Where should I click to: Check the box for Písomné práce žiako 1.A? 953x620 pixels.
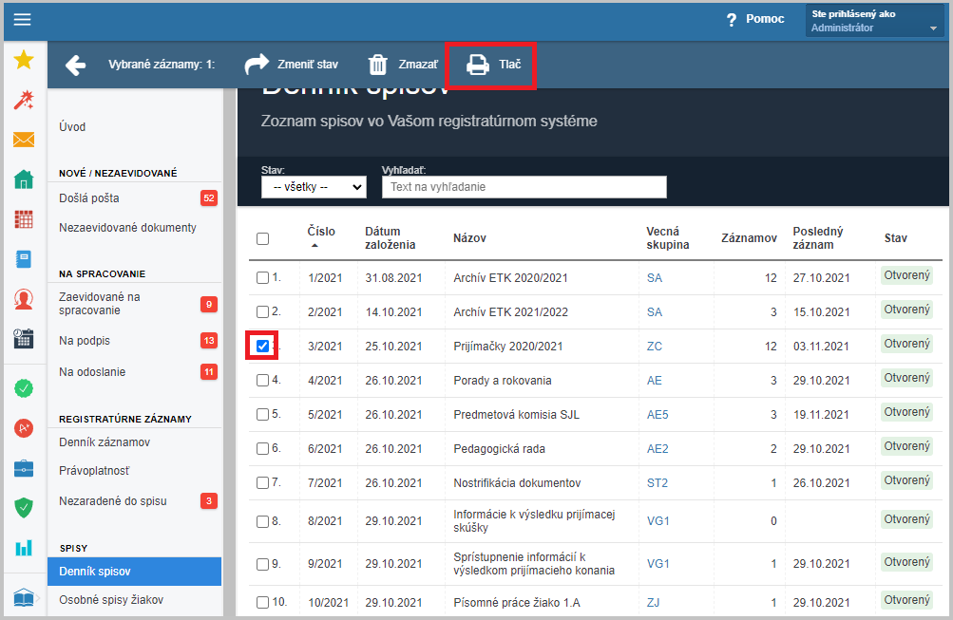coord(262,602)
